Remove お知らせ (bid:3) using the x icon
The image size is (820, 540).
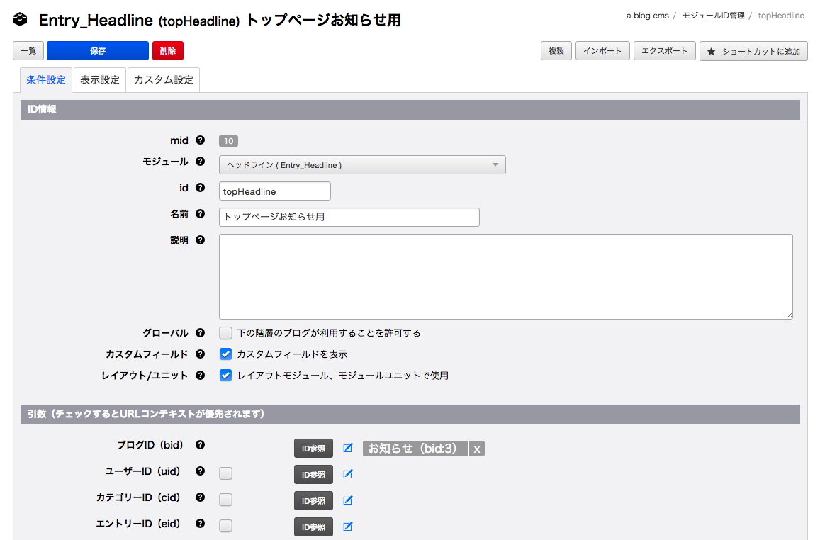[477, 448]
